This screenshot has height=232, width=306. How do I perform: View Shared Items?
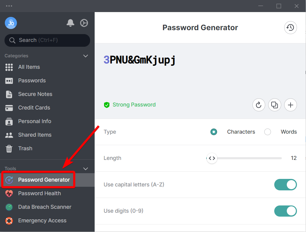[35, 135]
